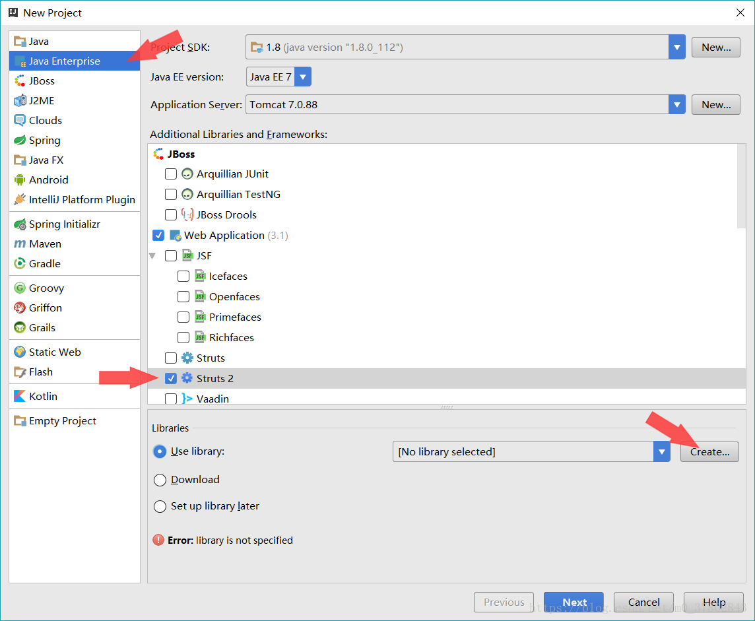Select the Groovy icon

[x=20, y=288]
